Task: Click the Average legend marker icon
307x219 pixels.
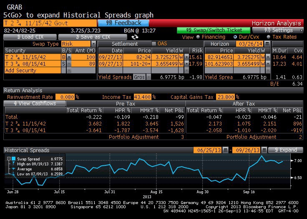Action: pyautogui.click(x=14, y=169)
